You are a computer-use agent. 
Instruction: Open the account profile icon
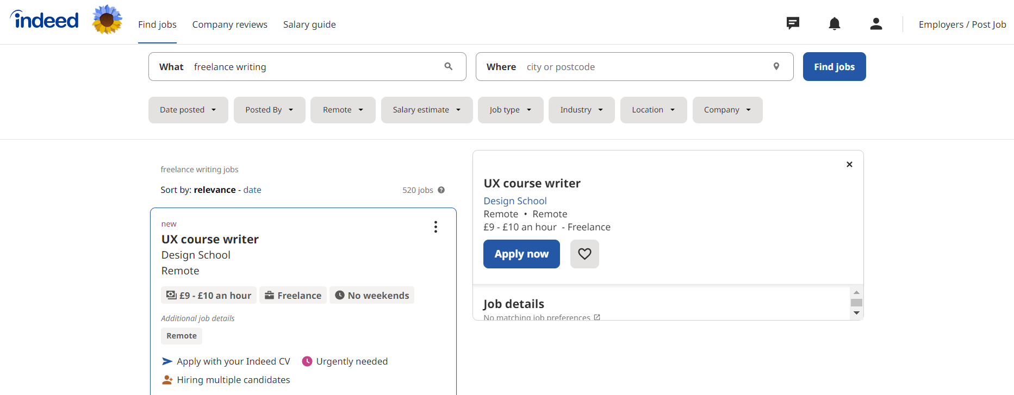pyautogui.click(x=876, y=23)
